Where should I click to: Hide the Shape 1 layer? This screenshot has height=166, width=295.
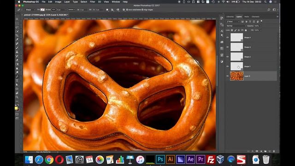coord(227,66)
